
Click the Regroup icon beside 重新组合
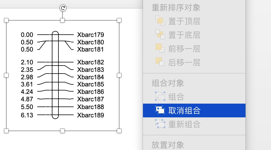click(x=160, y=124)
